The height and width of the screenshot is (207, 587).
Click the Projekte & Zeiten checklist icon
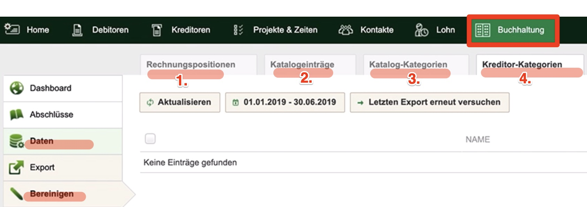click(238, 30)
